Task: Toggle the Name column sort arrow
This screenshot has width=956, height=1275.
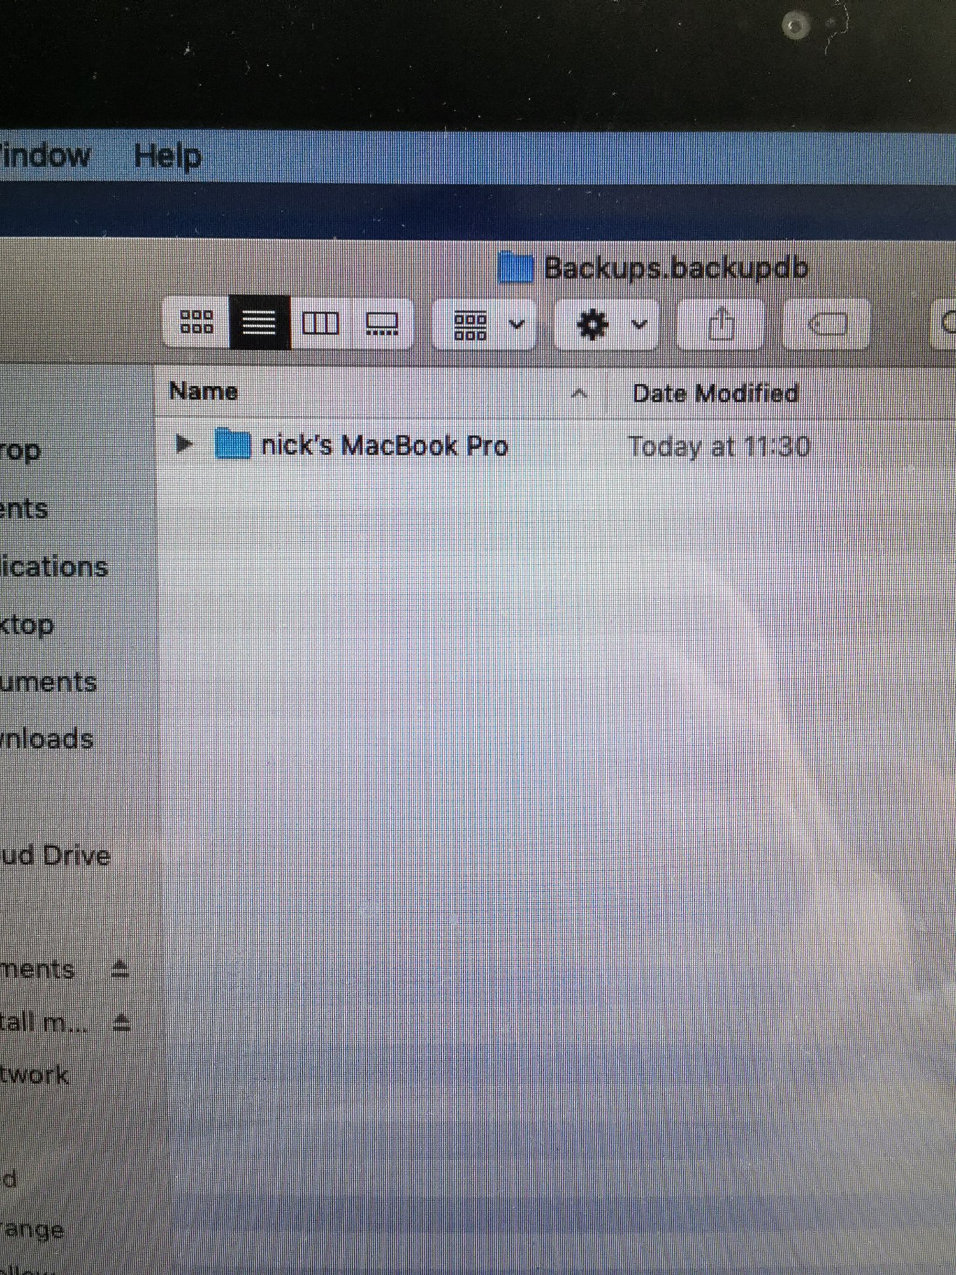Action: (579, 393)
